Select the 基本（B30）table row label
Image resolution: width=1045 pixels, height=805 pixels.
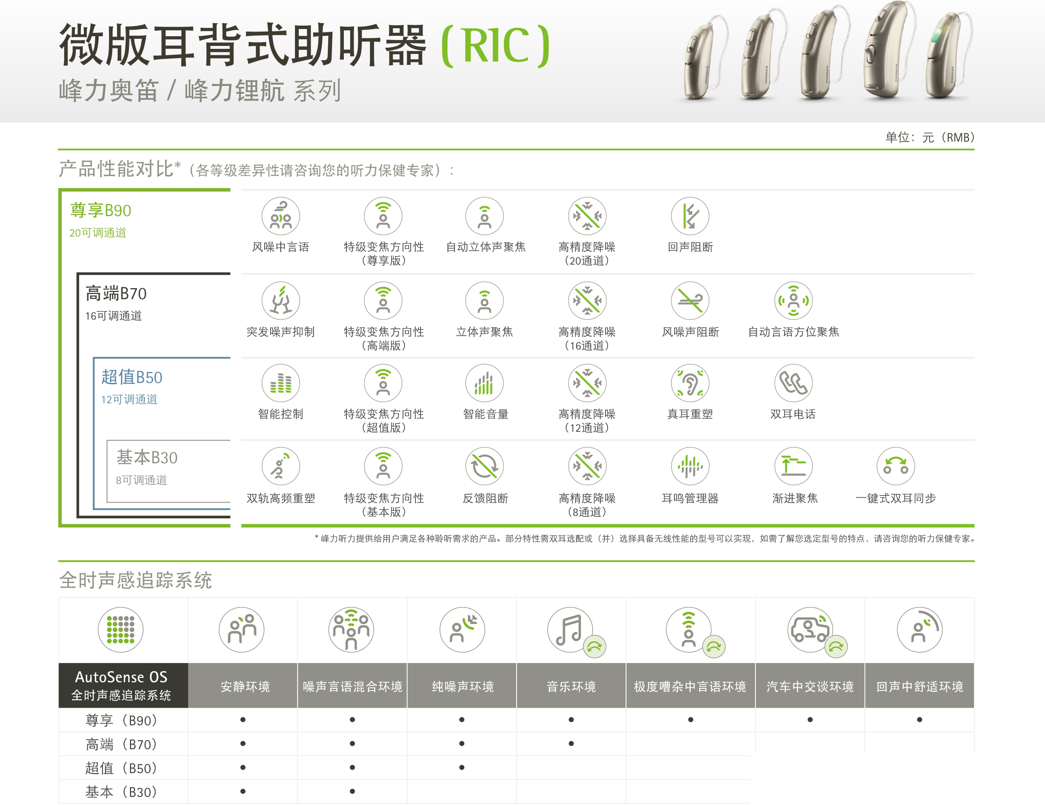click(x=121, y=792)
